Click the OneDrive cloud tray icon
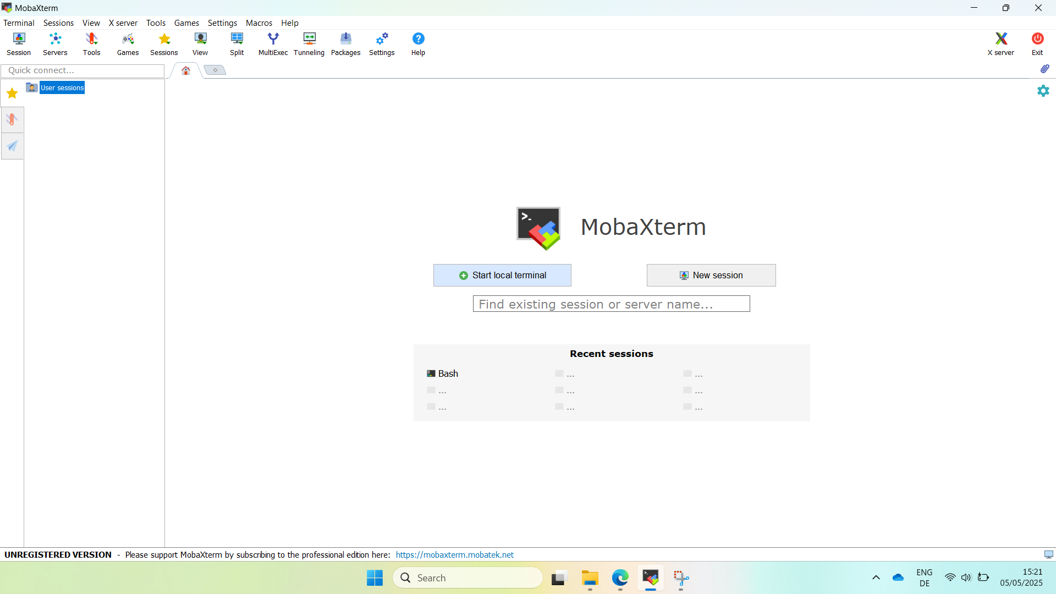Image resolution: width=1056 pixels, height=594 pixels. point(898,577)
